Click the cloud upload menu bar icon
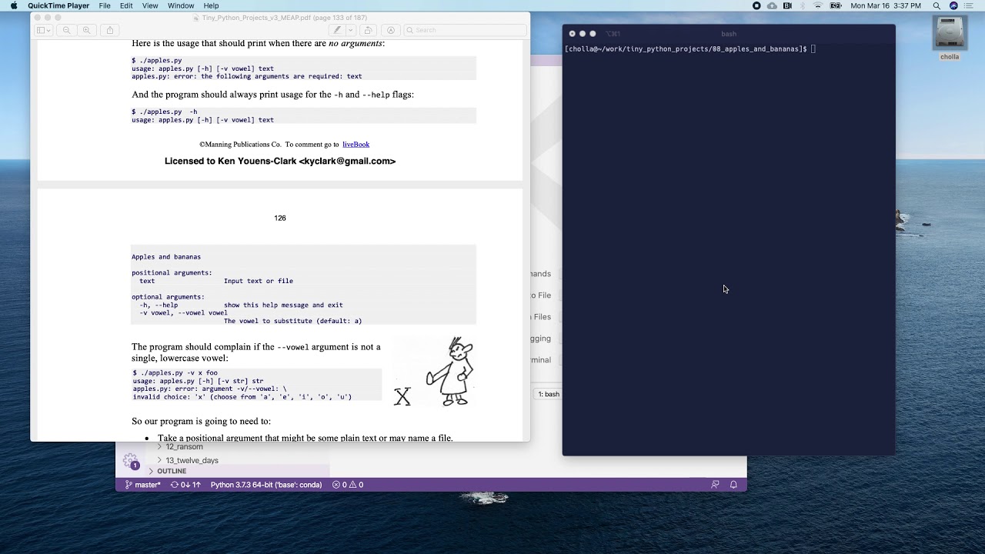 pos(772,5)
